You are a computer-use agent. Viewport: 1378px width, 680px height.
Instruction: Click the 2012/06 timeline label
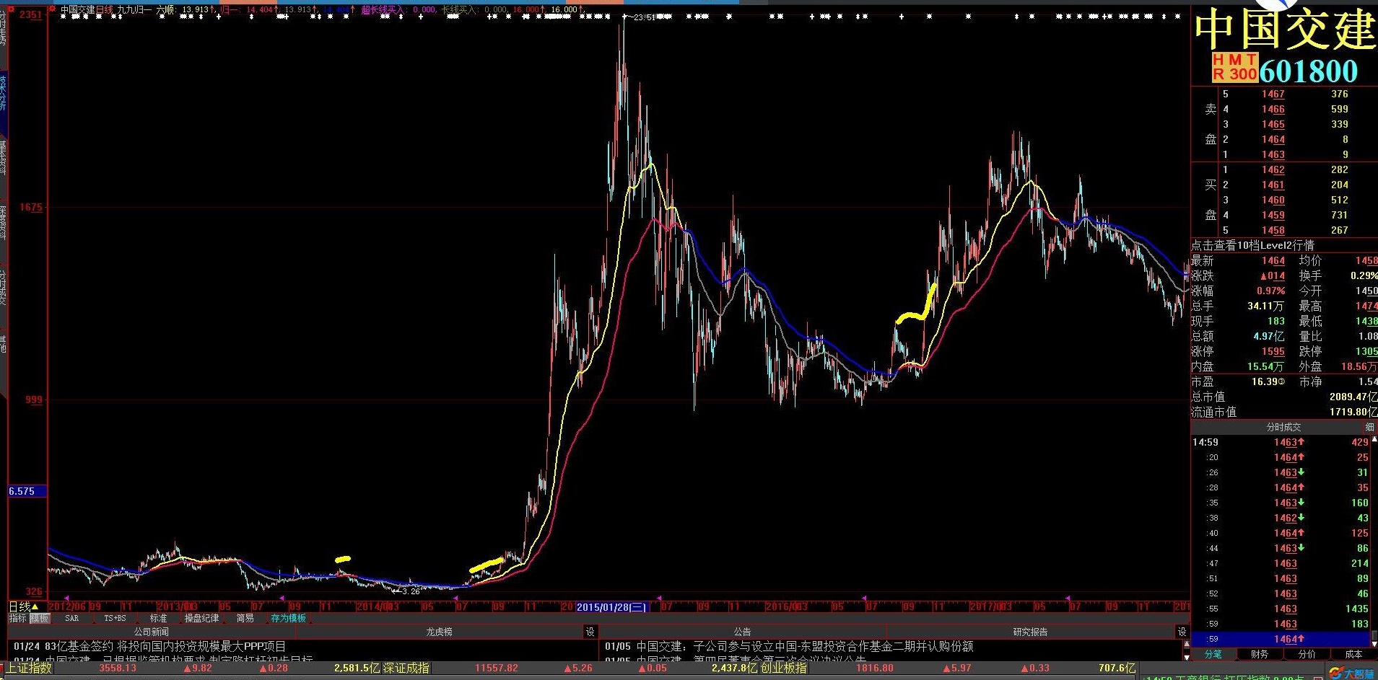66,607
